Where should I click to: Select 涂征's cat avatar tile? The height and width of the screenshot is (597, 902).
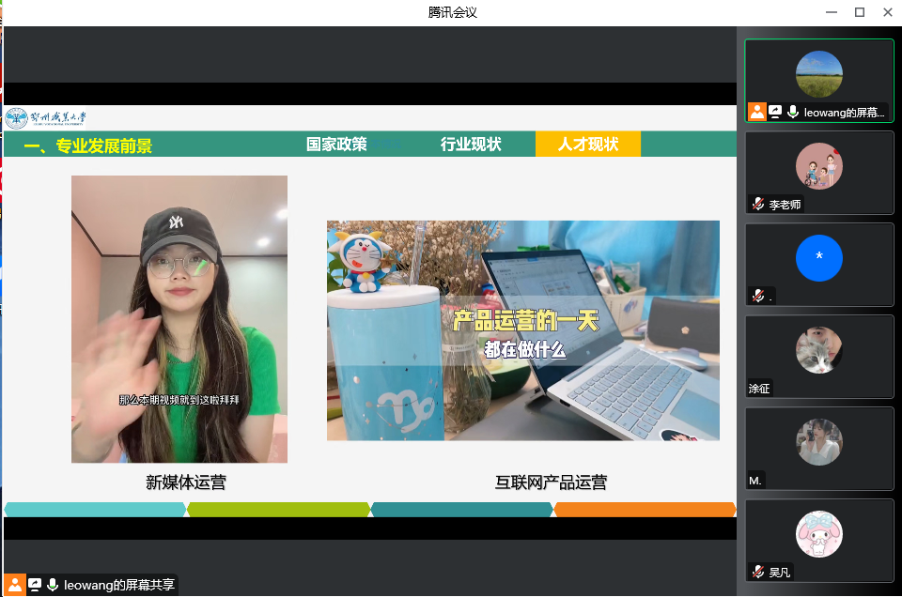(x=818, y=350)
